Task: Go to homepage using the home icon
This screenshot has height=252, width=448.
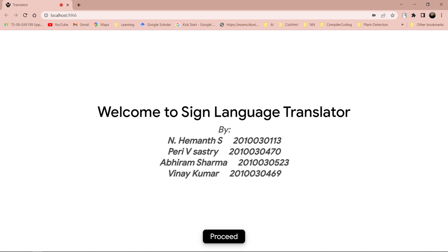Action: click(34, 15)
